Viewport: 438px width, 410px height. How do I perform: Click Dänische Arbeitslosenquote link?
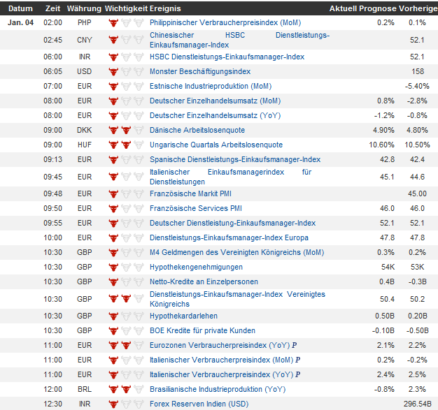pos(197,130)
